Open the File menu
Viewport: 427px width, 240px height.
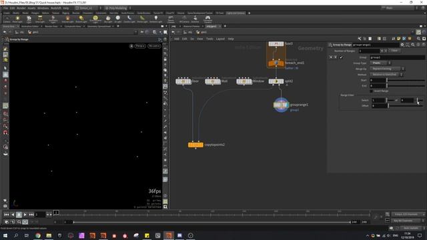click(x=6, y=8)
